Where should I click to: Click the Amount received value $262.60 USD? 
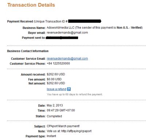56,74
